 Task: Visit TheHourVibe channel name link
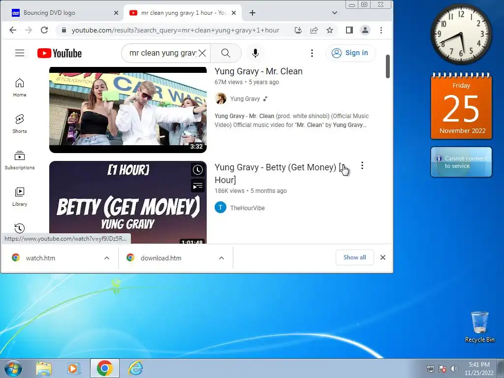pos(248,208)
